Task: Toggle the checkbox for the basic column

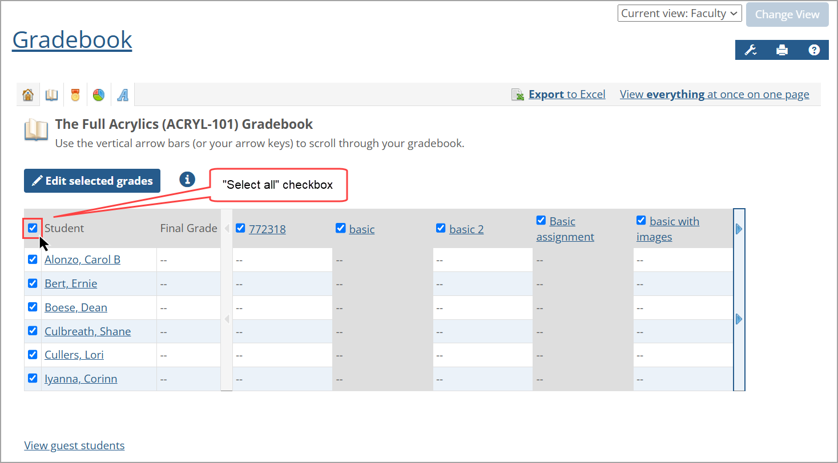Action: [x=341, y=228]
